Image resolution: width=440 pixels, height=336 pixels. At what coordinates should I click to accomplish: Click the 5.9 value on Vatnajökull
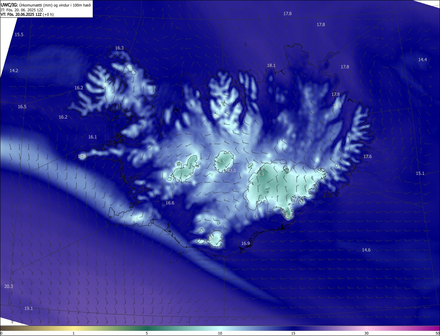(261, 174)
